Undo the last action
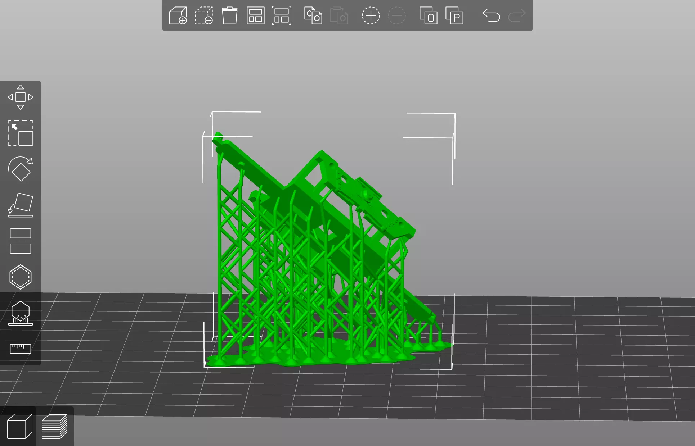Screen dimensions: 695x446 tap(491, 16)
